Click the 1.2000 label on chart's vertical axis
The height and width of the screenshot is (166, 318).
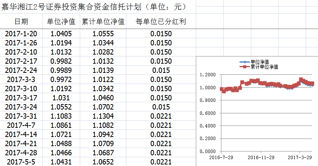pos(207,75)
